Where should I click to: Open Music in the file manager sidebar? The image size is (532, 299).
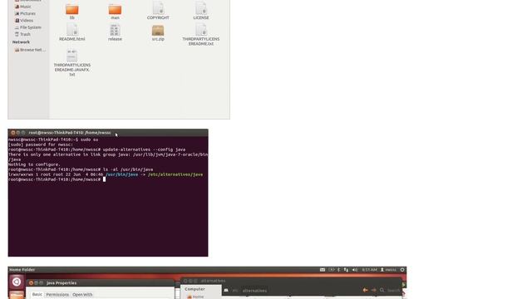coord(26,7)
